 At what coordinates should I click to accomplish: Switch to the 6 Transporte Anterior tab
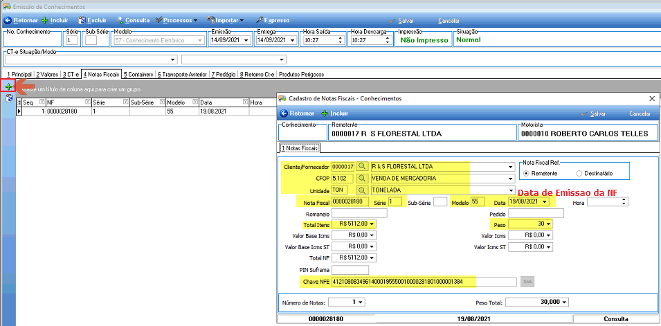[182, 75]
